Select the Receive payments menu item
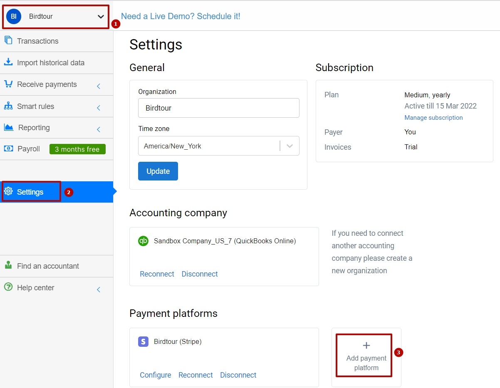 (x=47, y=84)
